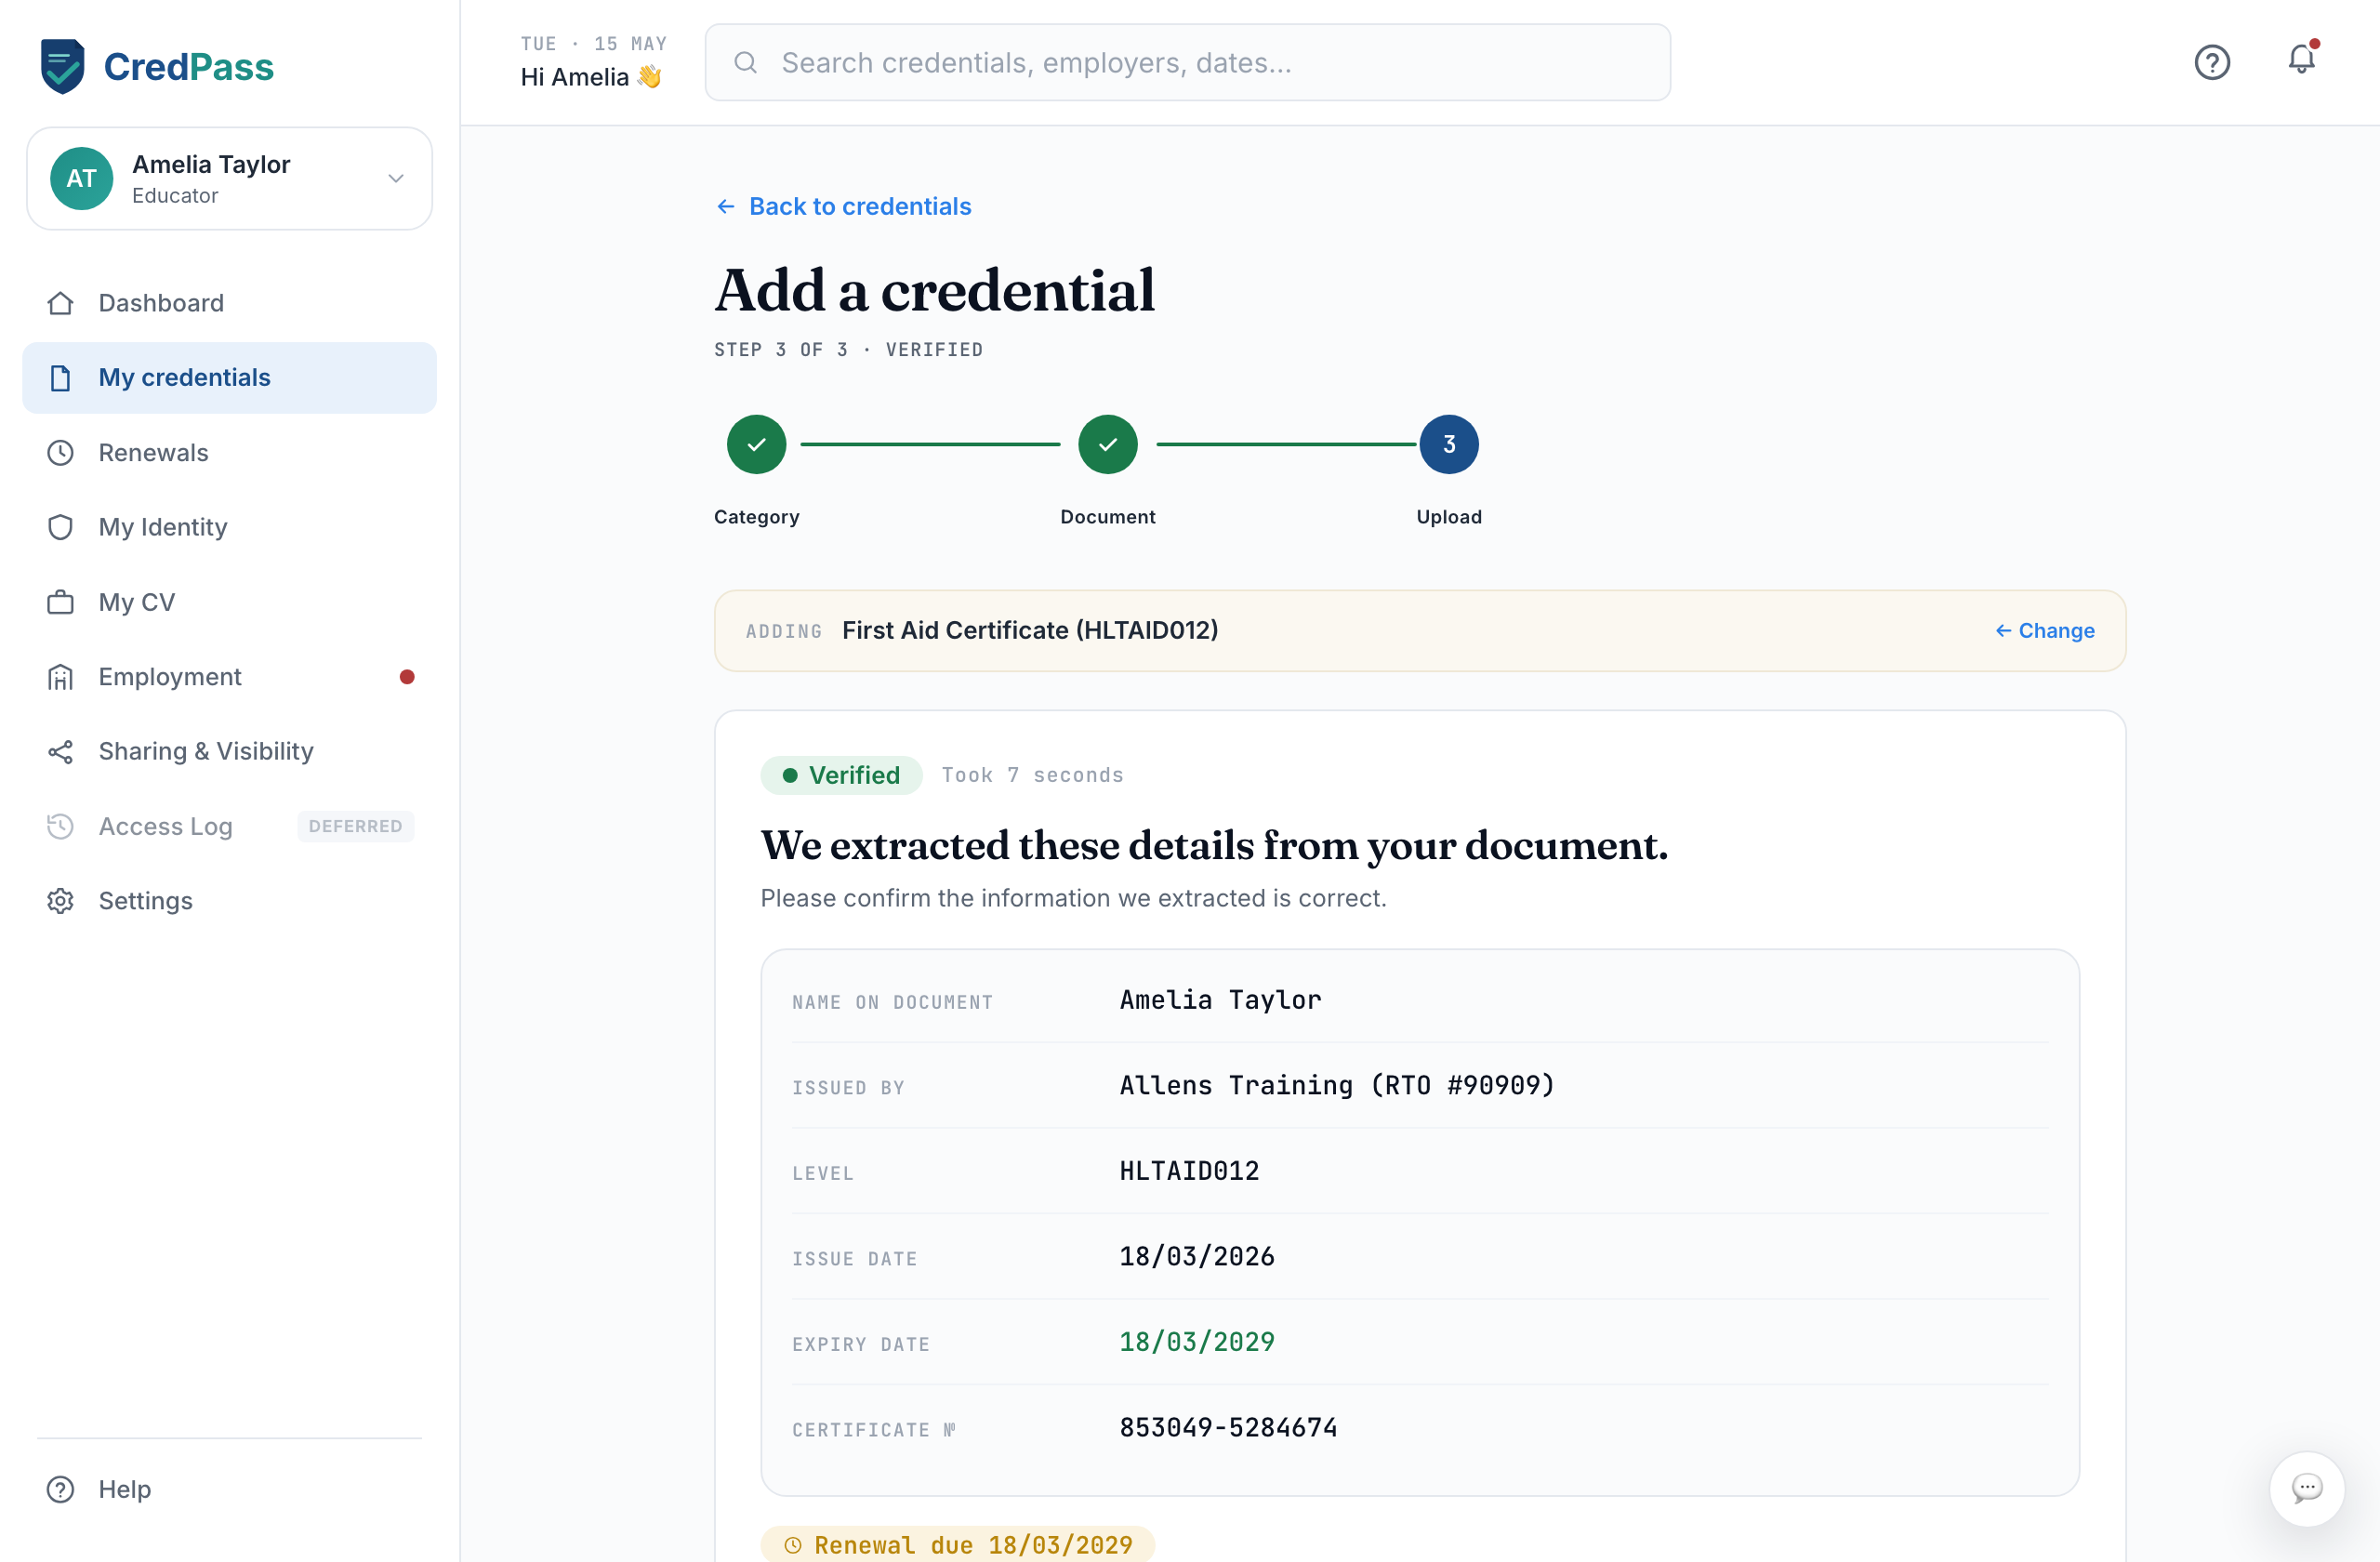Go back to credentials link
Viewport: 2380px width, 1562px height.
tap(844, 206)
